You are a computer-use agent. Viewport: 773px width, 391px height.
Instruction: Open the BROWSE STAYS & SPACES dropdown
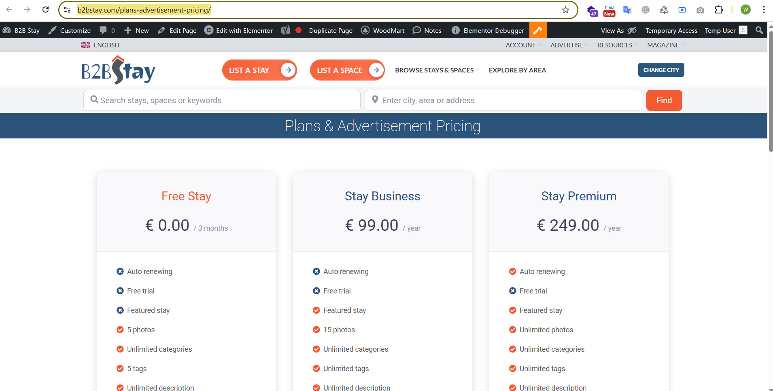coord(436,70)
